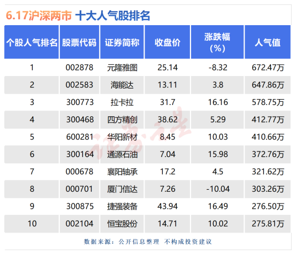Click the 672.47万 popularity value
296x255 pixels.
coord(268,67)
